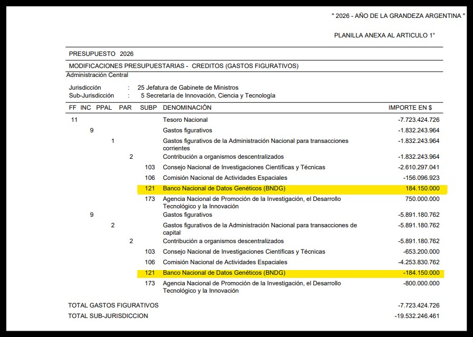Click the 'PRESUPUESTO 2026' title line
This screenshot has width=473, height=337.
[101, 54]
